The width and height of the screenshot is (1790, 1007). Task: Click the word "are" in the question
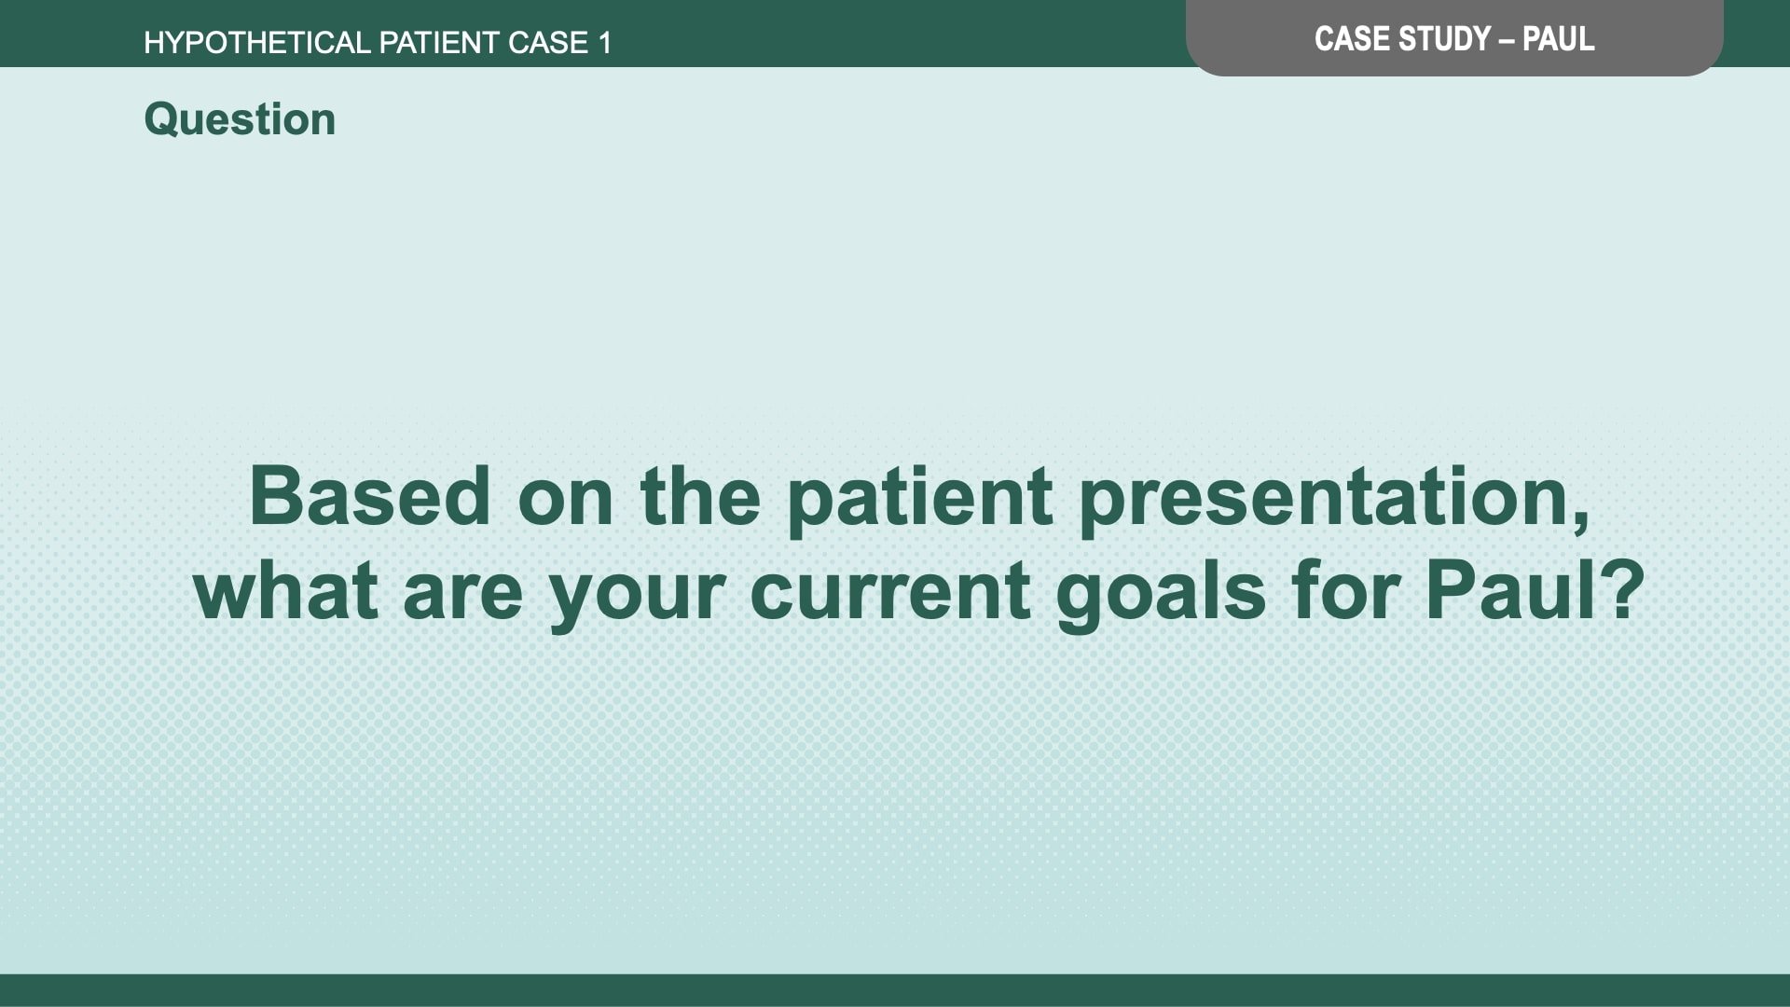[x=462, y=593]
